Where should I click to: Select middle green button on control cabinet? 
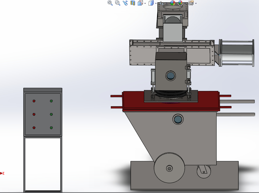click(x=51, y=114)
